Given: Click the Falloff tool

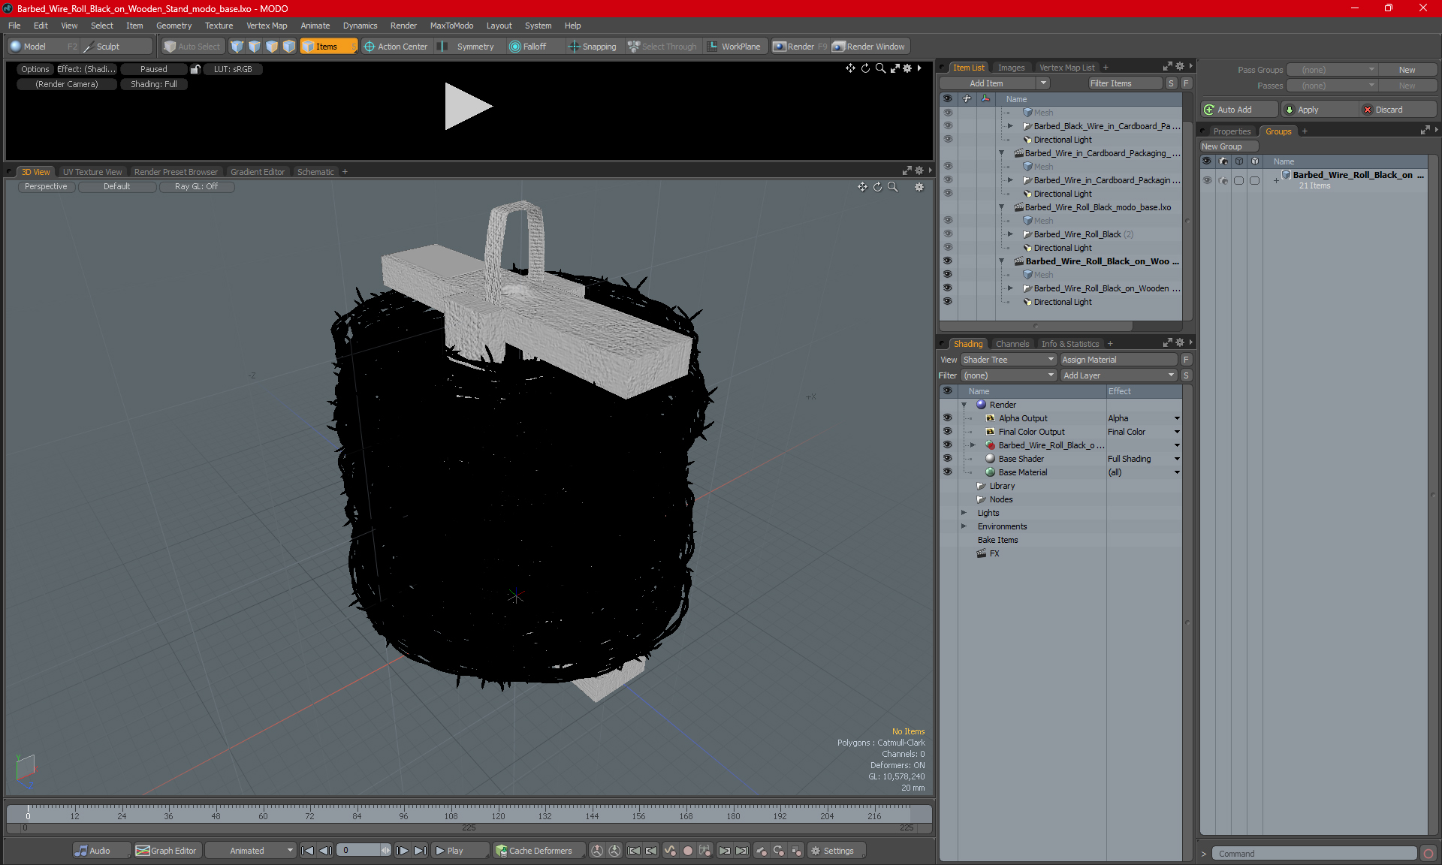Looking at the screenshot, I should coord(528,47).
